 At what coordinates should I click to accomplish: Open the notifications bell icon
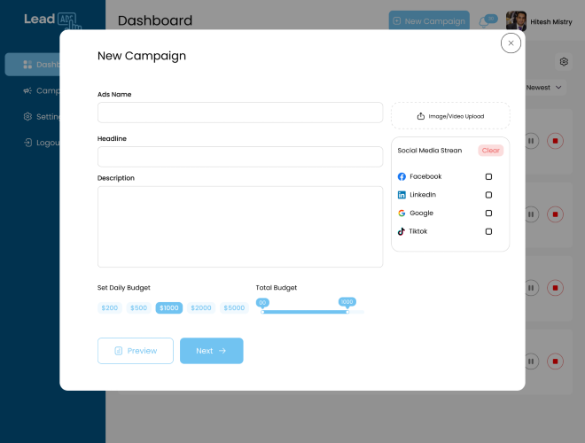pyautogui.click(x=484, y=22)
